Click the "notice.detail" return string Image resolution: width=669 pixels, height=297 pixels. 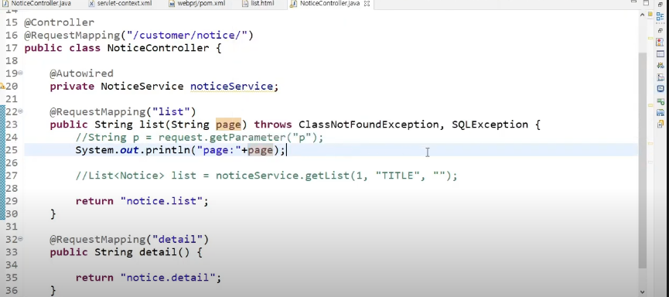(x=168, y=278)
